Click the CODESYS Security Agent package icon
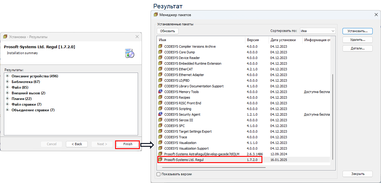 (160, 114)
